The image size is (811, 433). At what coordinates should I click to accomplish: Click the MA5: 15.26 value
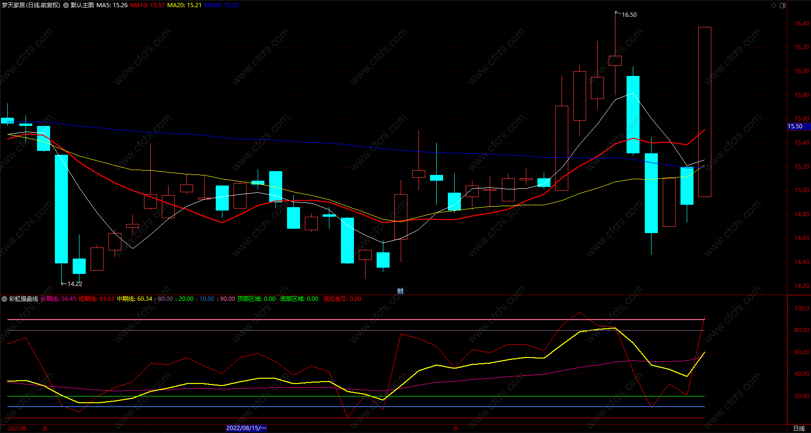point(112,5)
